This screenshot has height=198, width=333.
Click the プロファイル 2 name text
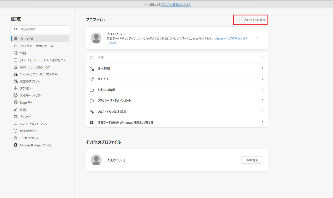115,160
